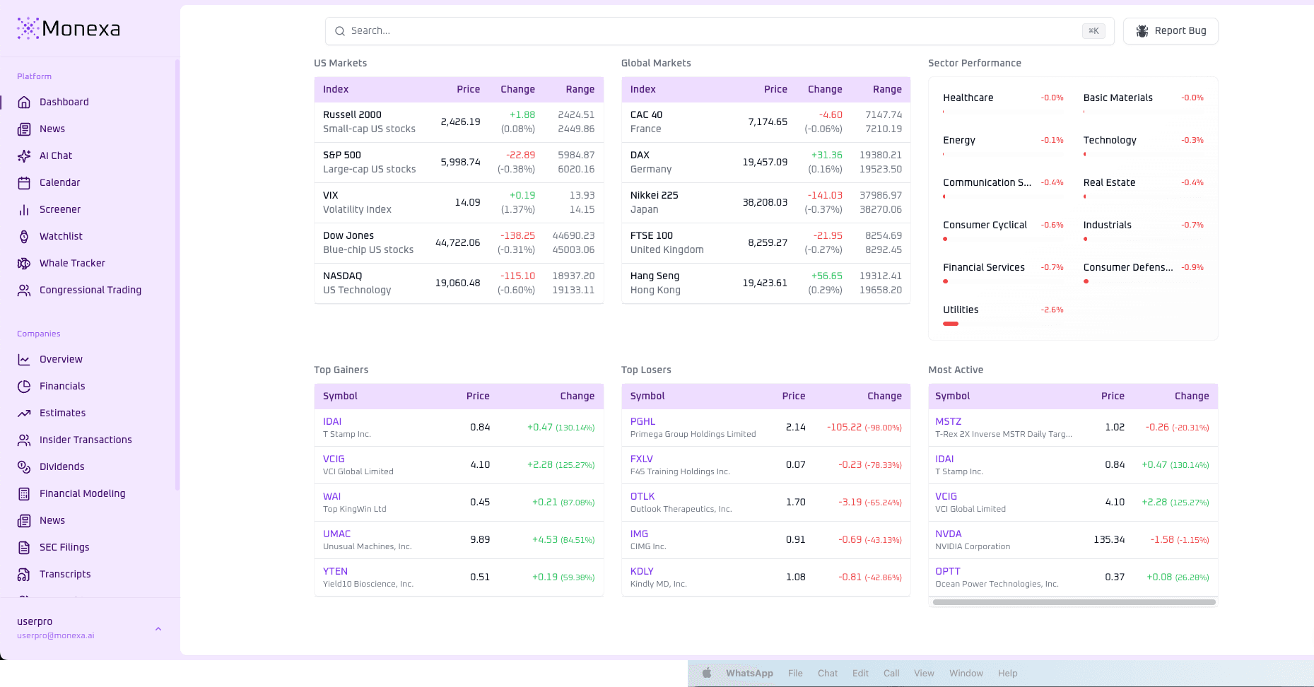The height and width of the screenshot is (687, 1314).
Task: Click the Financial Modeling calculator icon
Action: [24, 493]
